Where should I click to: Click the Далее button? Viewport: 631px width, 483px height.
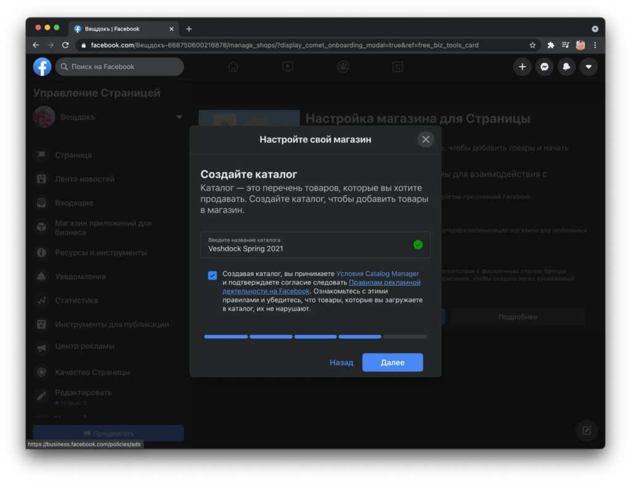(393, 363)
